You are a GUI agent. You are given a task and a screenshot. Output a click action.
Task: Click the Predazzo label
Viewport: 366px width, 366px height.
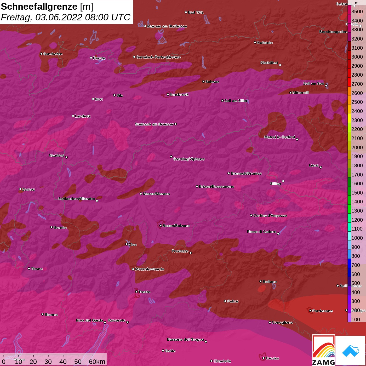[180, 251]
